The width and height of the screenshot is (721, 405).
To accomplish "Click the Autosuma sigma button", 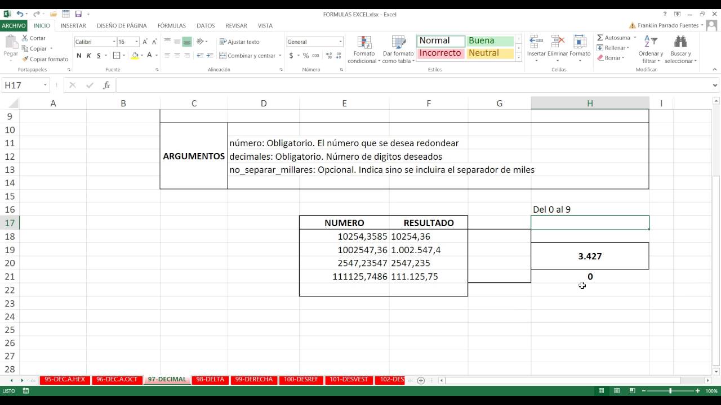I will tap(613, 38).
